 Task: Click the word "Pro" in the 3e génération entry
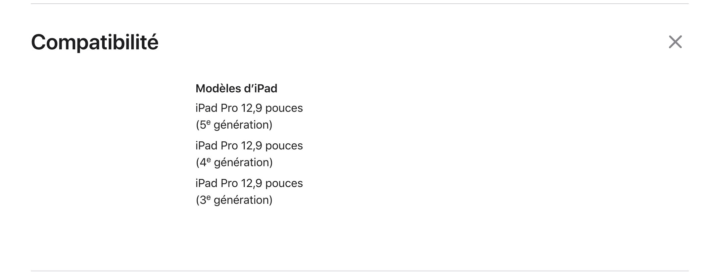229,183
